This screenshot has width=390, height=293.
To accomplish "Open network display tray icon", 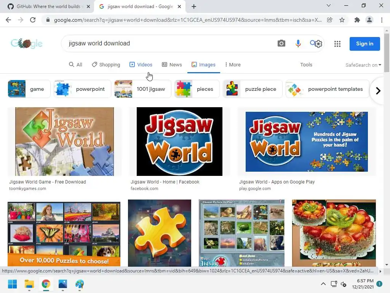I will tap(334, 284).
